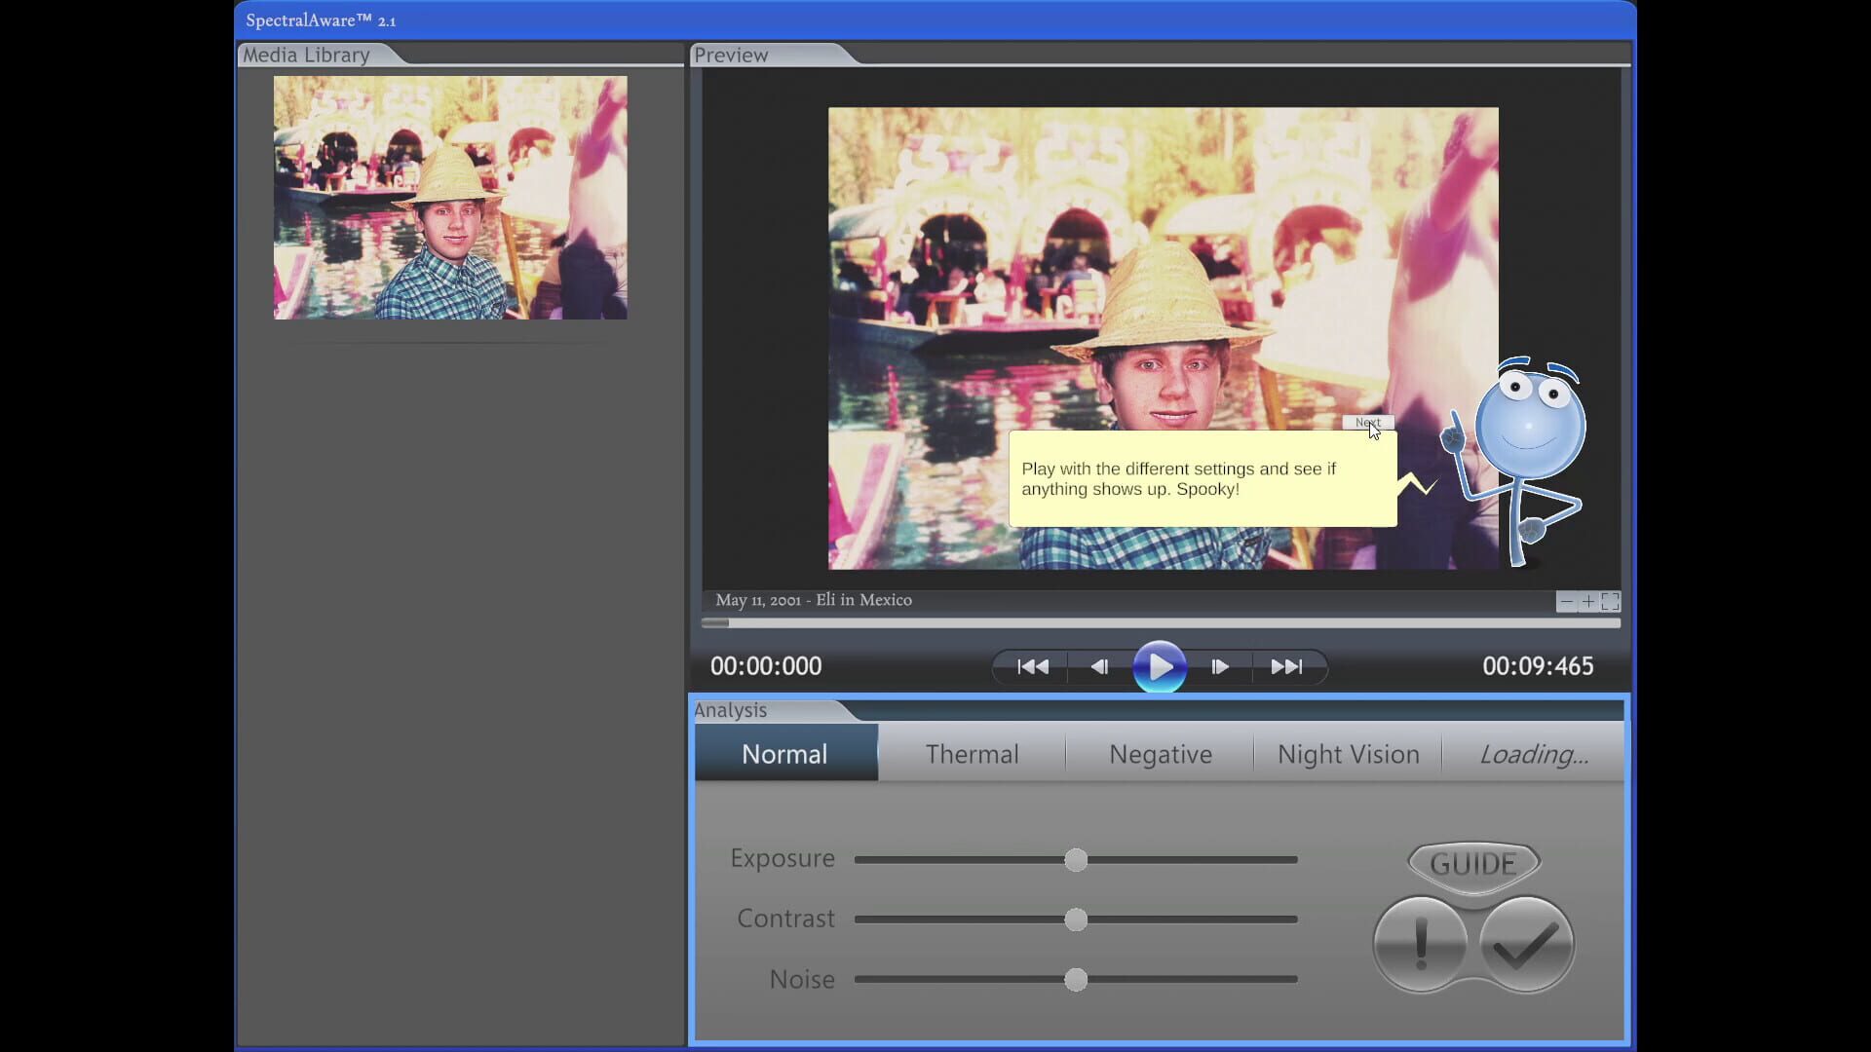This screenshot has width=1871, height=1052.
Task: Step forward one frame
Action: [x=1220, y=666]
